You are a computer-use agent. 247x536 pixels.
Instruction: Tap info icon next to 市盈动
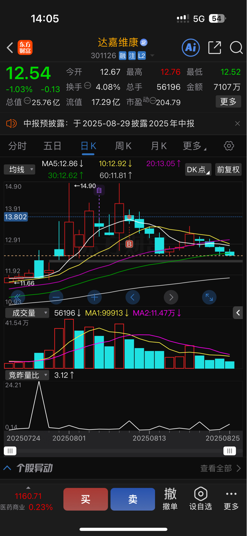[x=153, y=101]
